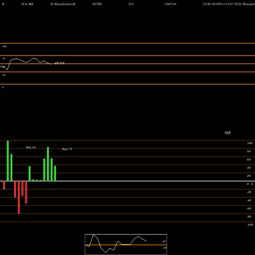This screenshot has width=255, height=255.
Task: Click the header text 'SI(TM)'
Action: [x=97, y=4]
